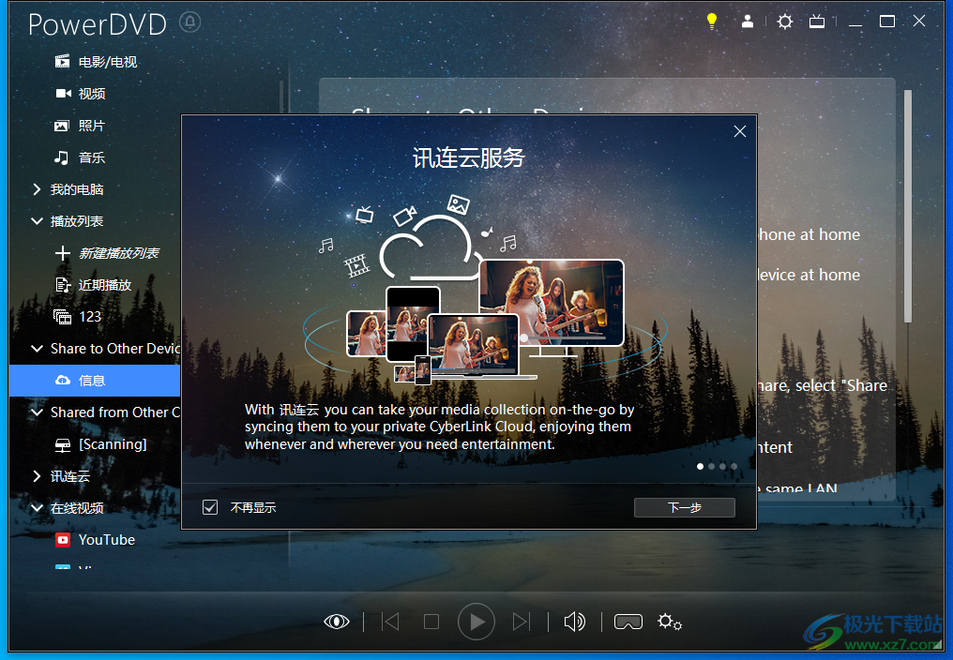953x660 pixels.
Task: Click the lightbulb tips icon
Action: click(x=712, y=22)
